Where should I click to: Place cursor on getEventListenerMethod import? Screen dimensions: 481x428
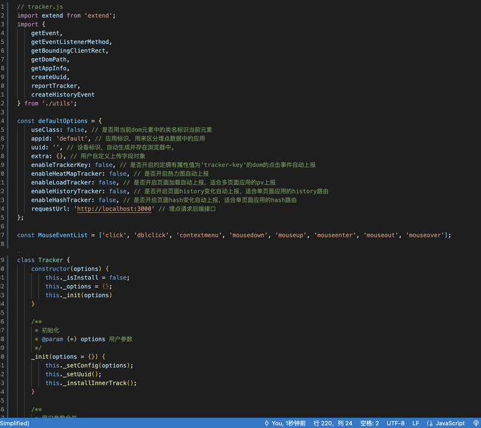point(70,41)
